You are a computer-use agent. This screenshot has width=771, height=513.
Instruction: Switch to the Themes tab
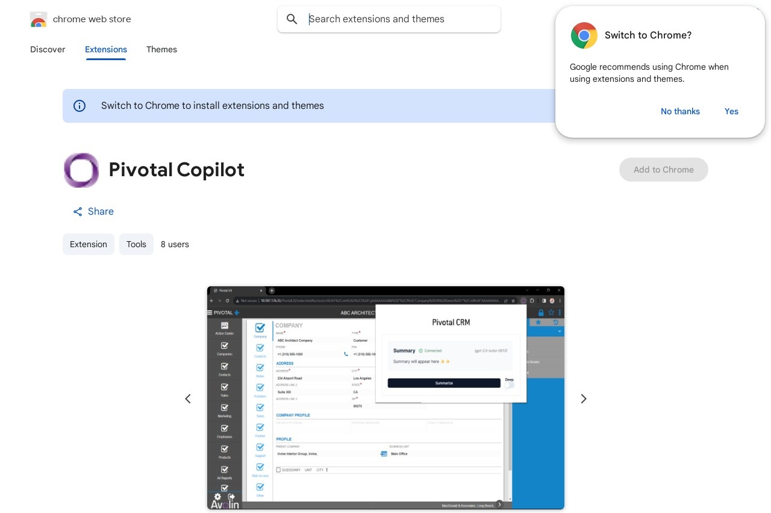(161, 49)
